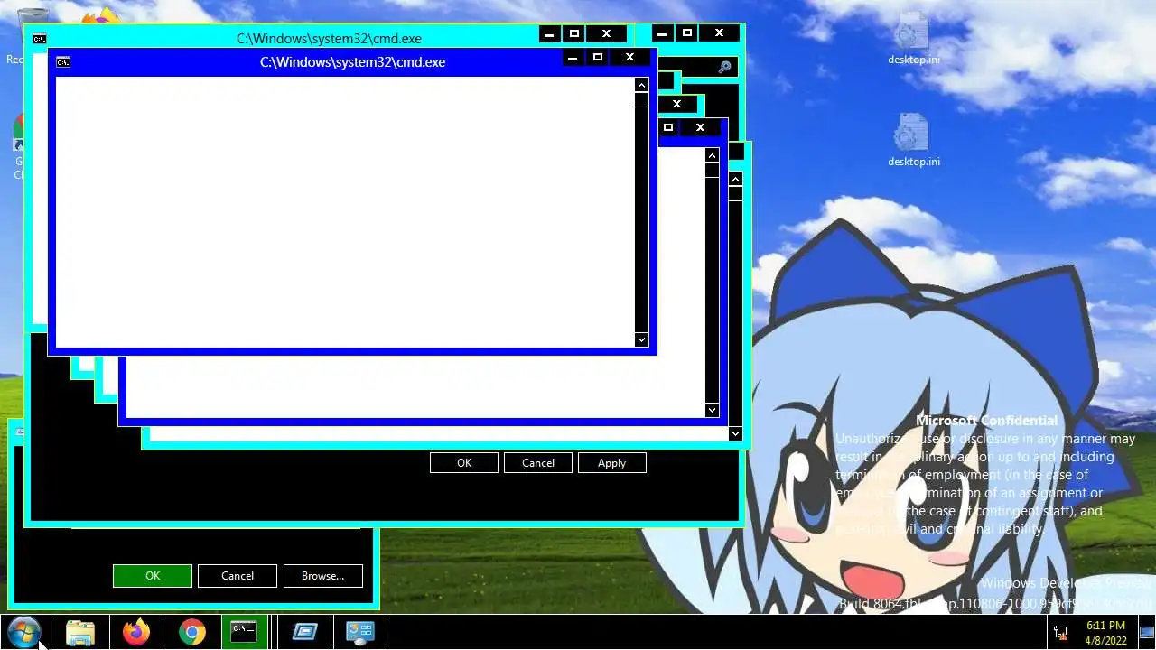1156x650 pixels.
Task: Click the front cmd window title bar text
Action: (353, 62)
